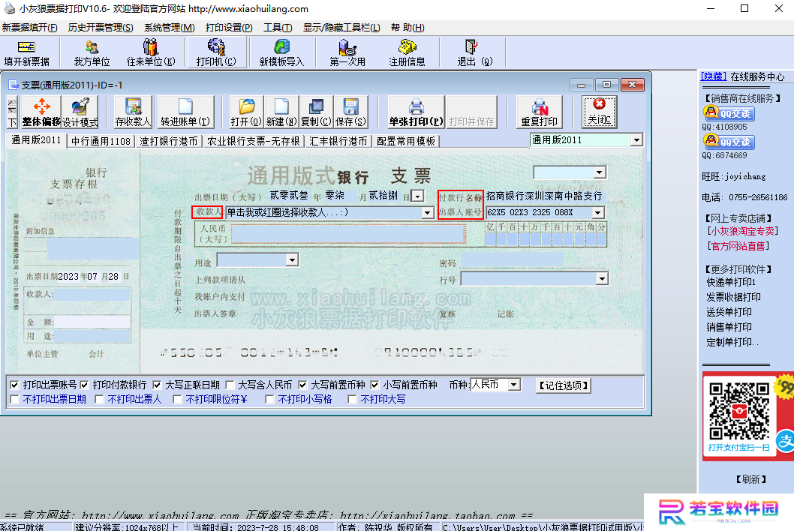The image size is (794, 531).
Task: Open the 系统管理(M) menu
Action: [x=169, y=27]
